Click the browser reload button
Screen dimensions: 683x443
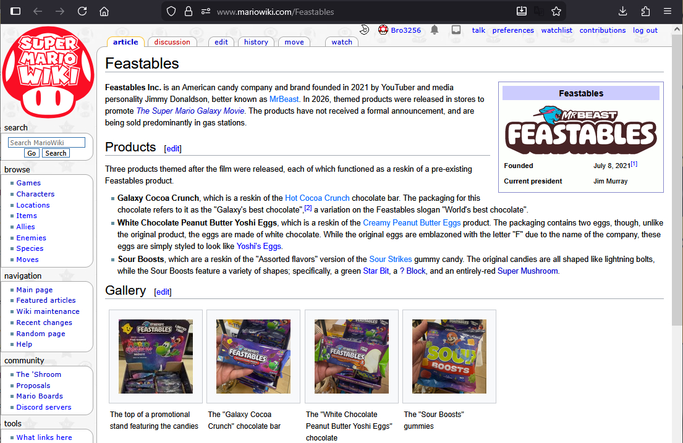(x=82, y=11)
